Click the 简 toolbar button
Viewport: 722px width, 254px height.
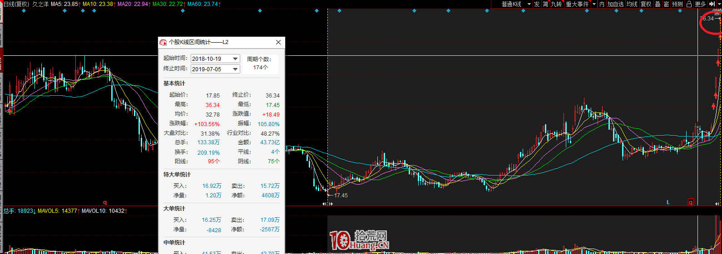[545, 4]
